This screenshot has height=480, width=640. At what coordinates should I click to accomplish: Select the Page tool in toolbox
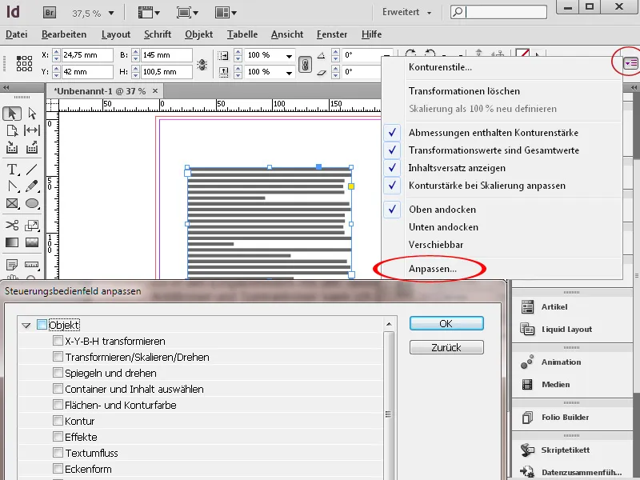[x=12, y=130]
